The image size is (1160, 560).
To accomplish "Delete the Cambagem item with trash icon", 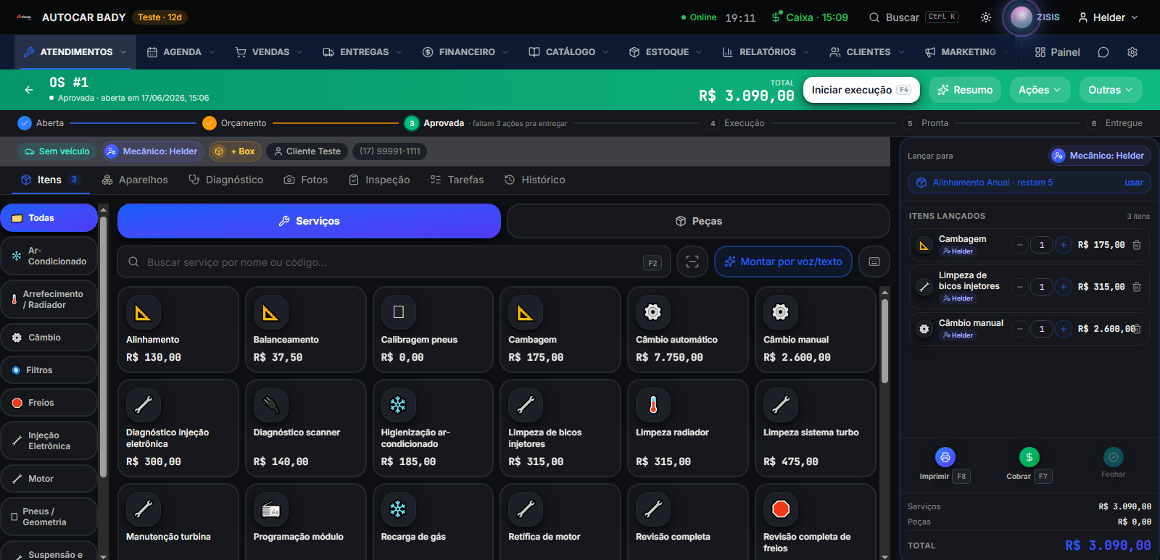I will pos(1137,245).
